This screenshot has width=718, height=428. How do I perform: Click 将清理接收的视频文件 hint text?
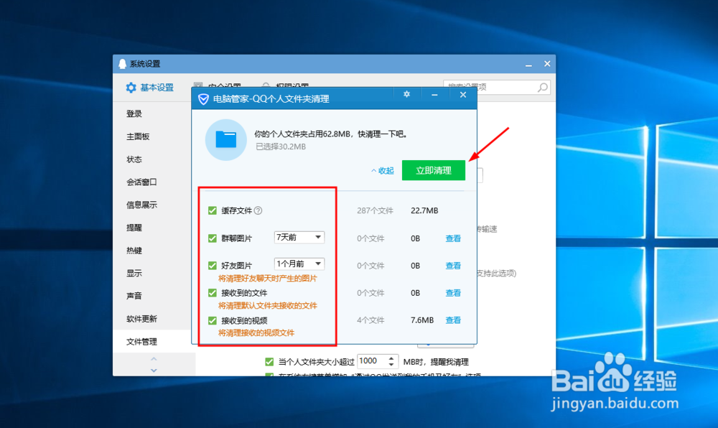point(256,332)
